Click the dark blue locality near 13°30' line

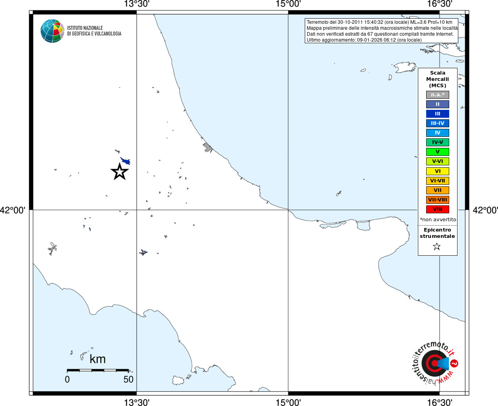(143, 252)
